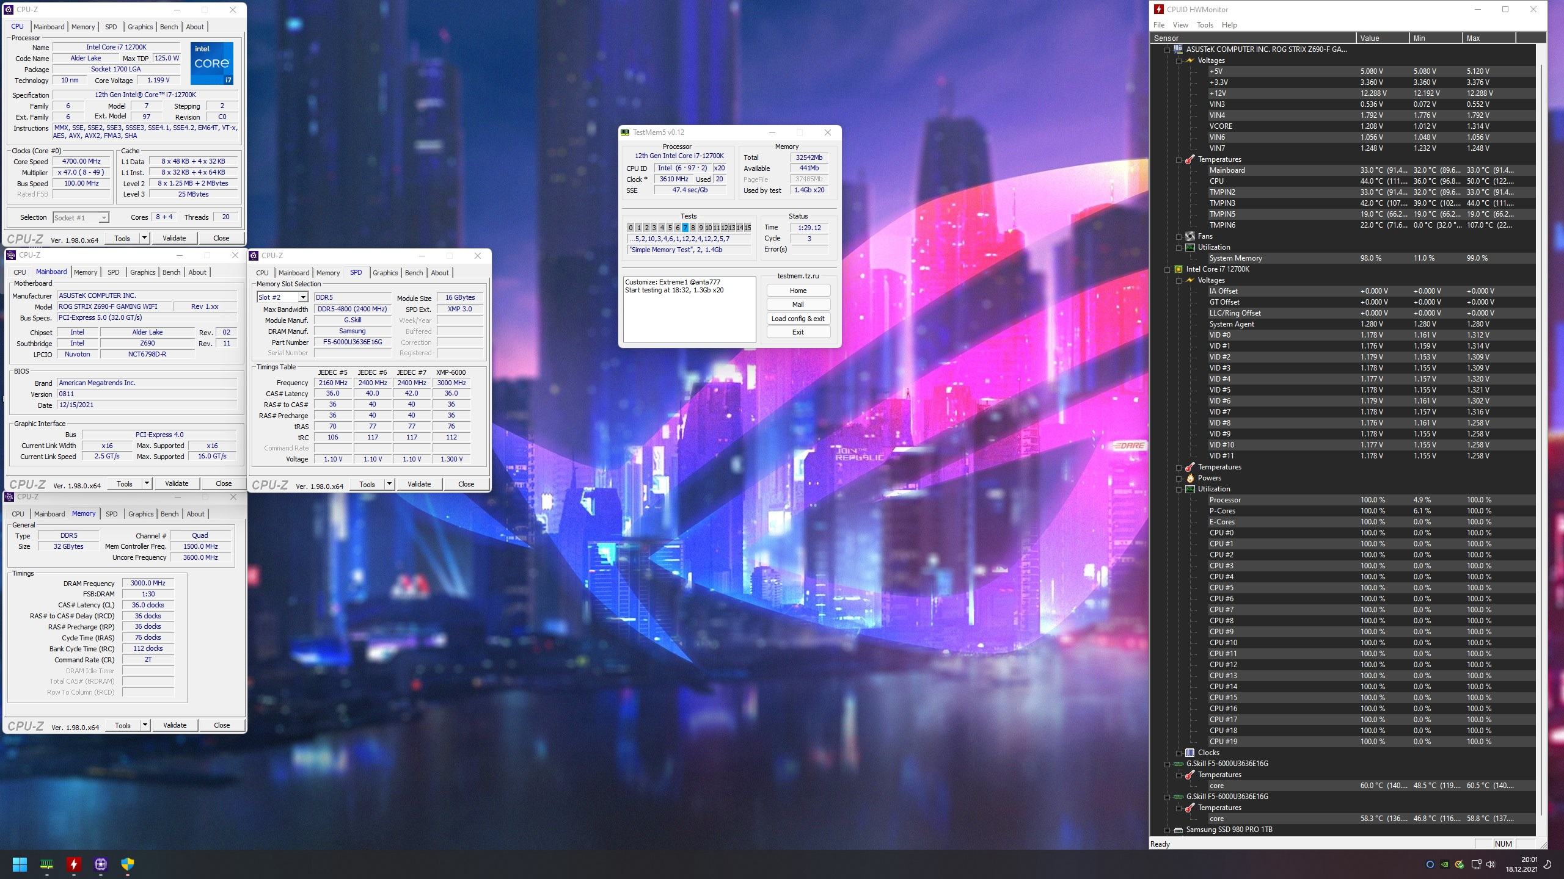Click graph icon beside ASUSTeK Utilization
This screenshot has width=1564, height=879.
1190,247
